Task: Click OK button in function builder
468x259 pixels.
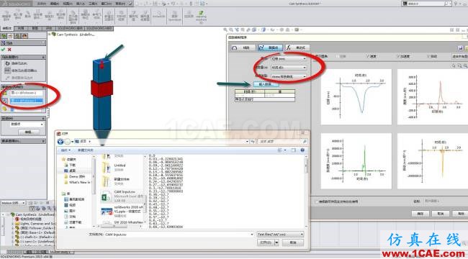Action: point(420,214)
